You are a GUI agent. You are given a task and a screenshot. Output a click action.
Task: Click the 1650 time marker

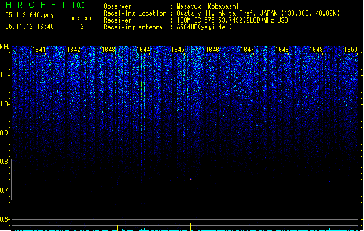pyautogui.click(x=351, y=50)
